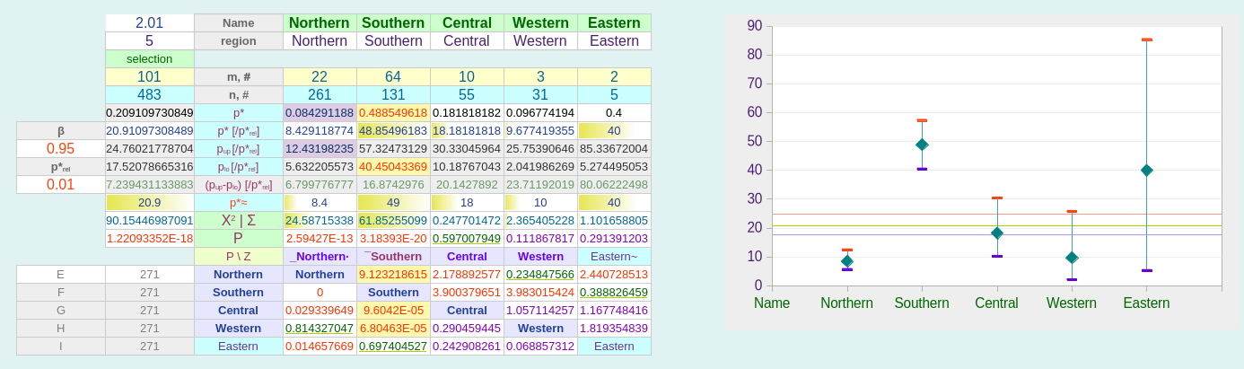The width and height of the screenshot is (1244, 369).
Task: Click the X² | Σ label cell
Action: tap(239, 221)
